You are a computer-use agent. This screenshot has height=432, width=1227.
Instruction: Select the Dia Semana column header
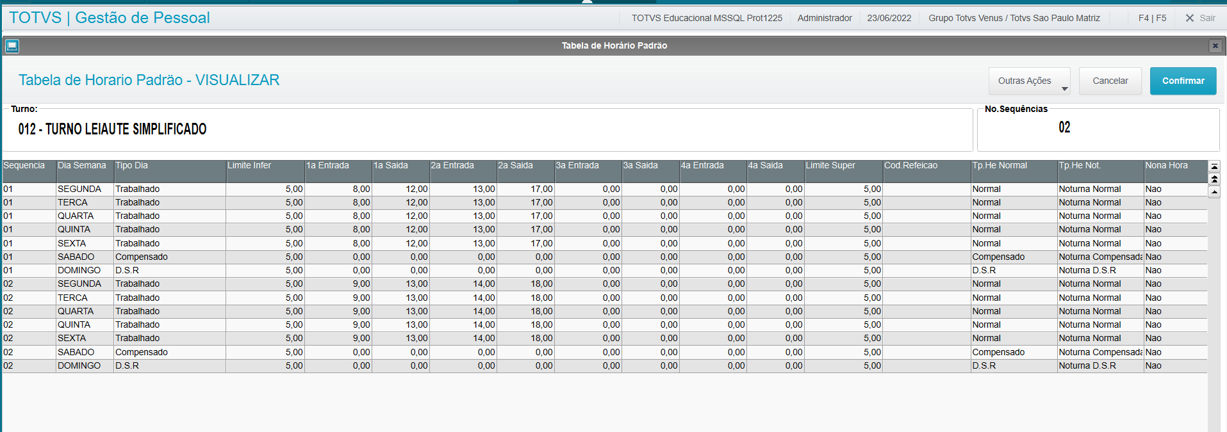click(x=85, y=172)
